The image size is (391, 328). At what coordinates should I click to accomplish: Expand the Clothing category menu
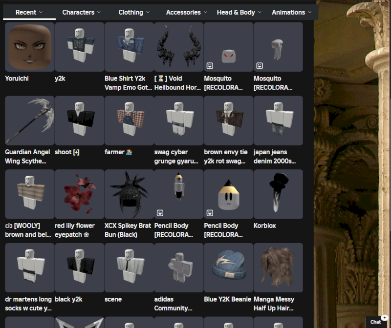coord(133,12)
